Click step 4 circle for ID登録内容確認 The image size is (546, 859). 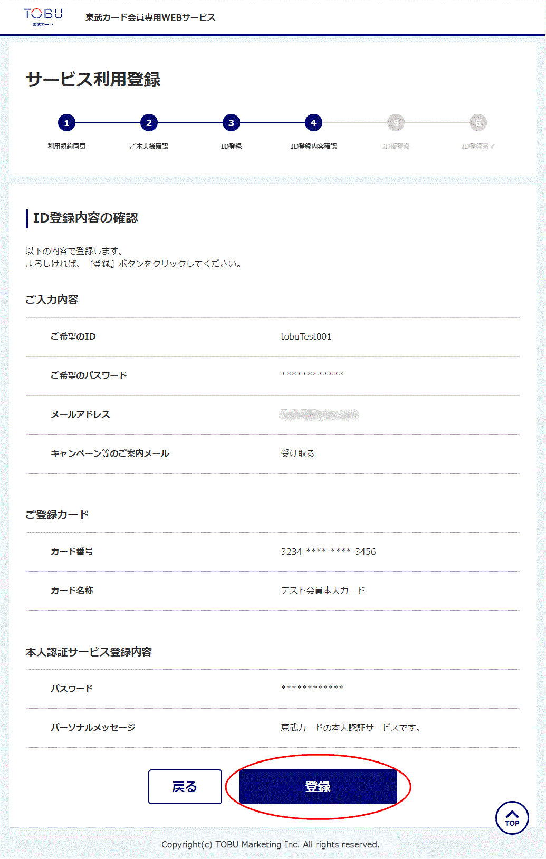click(x=313, y=123)
